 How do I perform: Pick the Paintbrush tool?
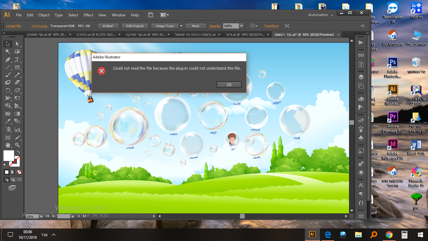(x=8, y=75)
